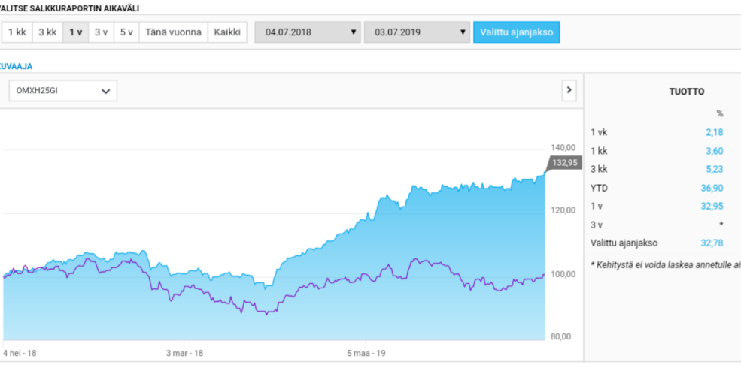Click the 5 maa - 19 axis date
The width and height of the screenshot is (741, 368).
[x=366, y=351]
